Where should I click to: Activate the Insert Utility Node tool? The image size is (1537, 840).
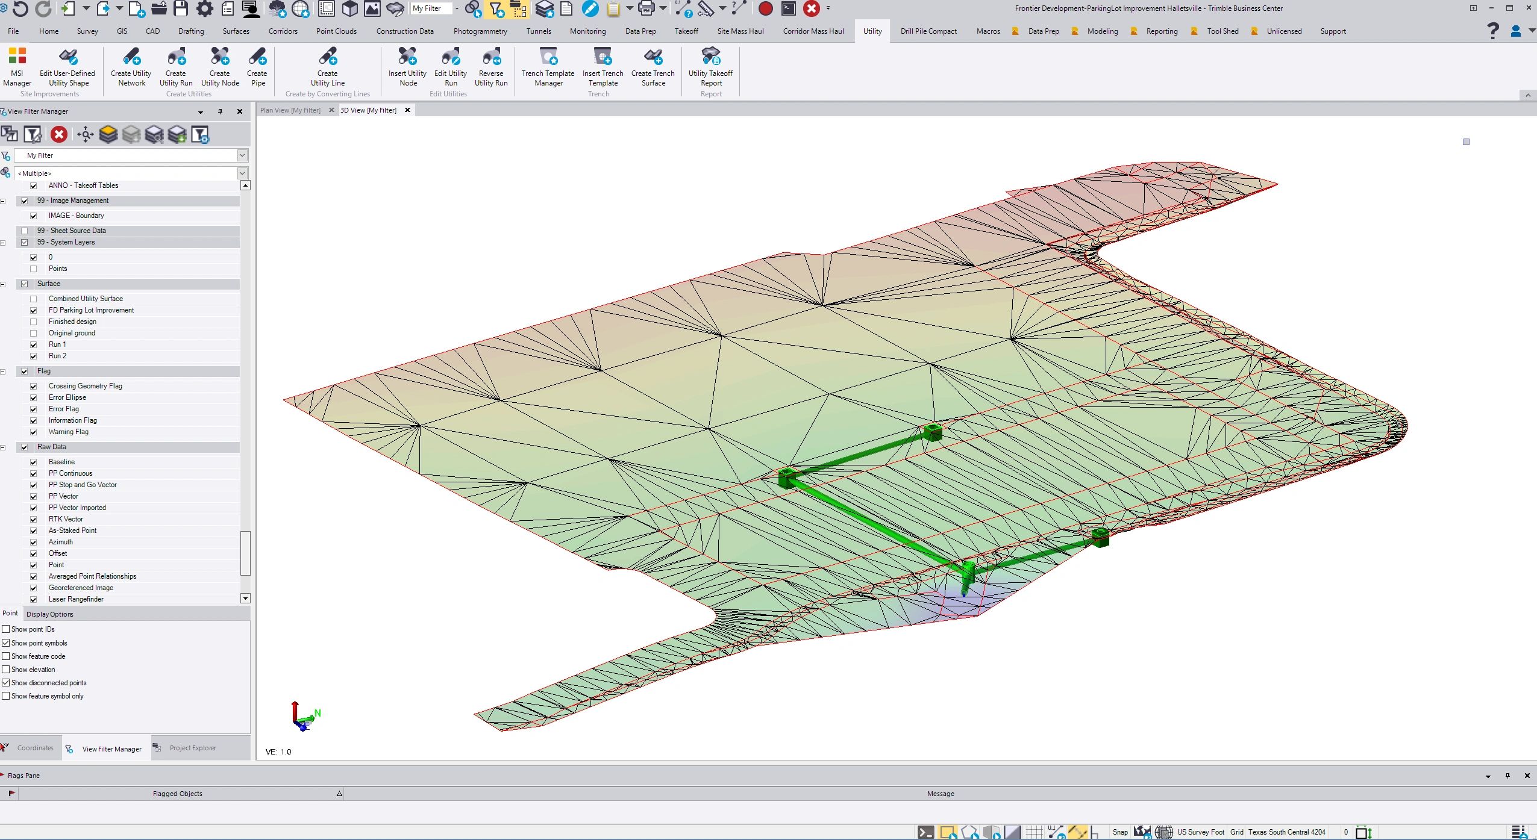(x=407, y=66)
